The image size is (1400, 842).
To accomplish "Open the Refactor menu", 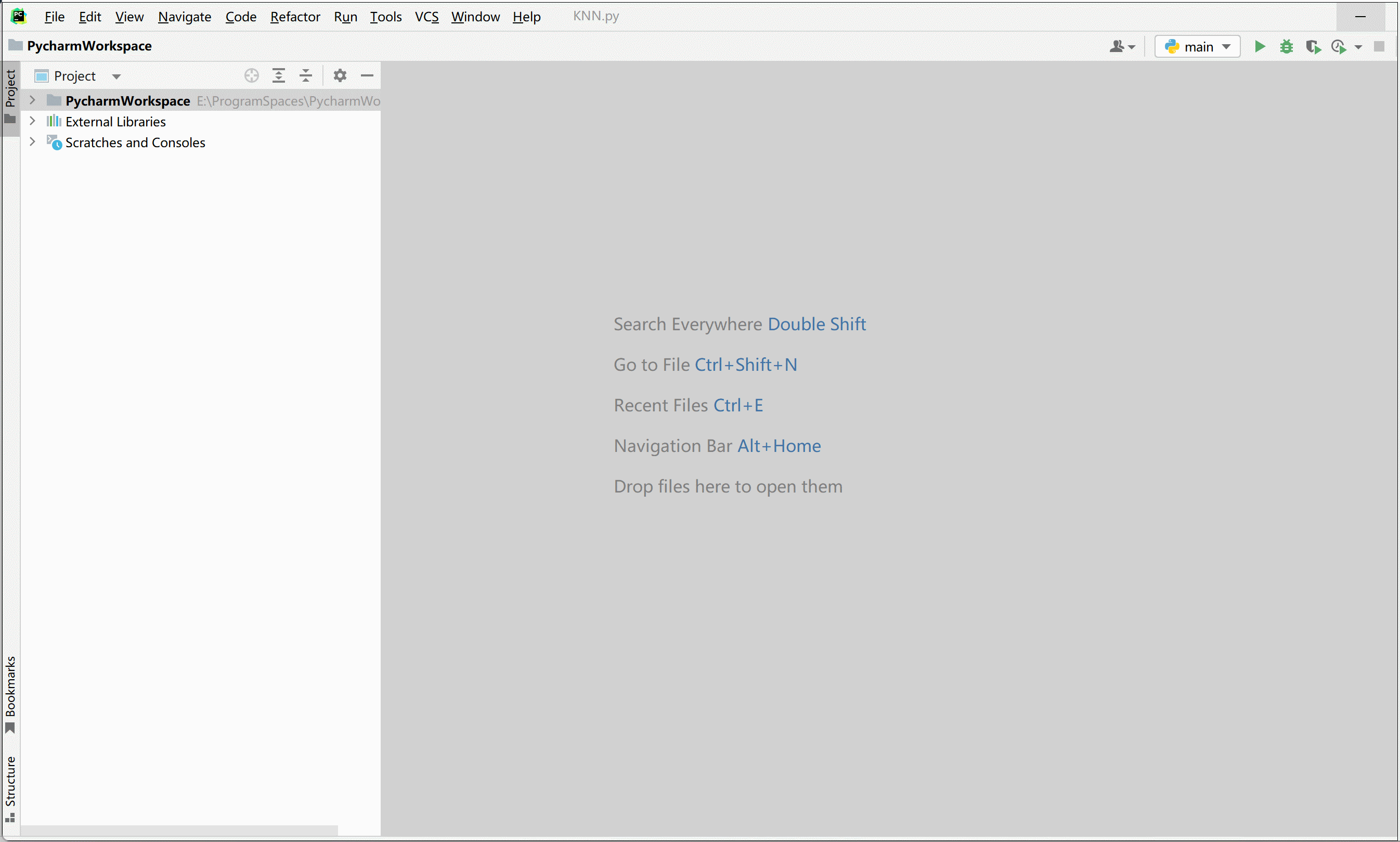I will pos(295,17).
